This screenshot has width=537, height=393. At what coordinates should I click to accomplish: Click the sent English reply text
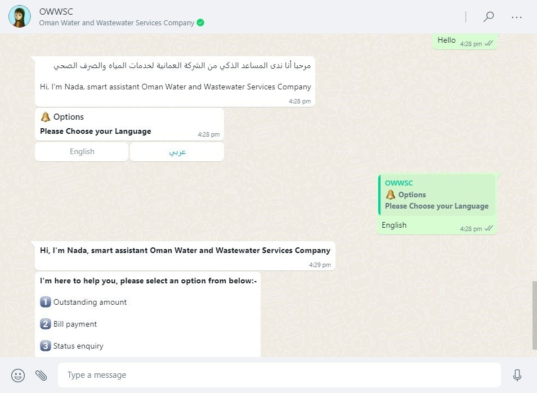pyautogui.click(x=394, y=225)
